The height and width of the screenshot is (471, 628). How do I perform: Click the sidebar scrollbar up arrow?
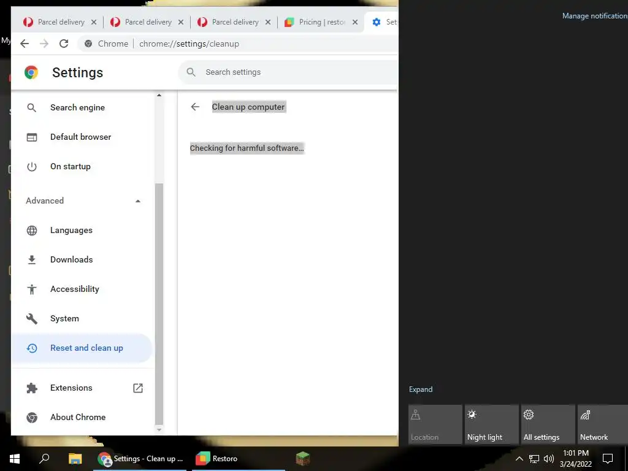coord(159,95)
